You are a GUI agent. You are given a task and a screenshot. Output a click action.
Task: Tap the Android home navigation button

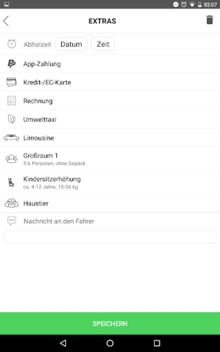[110, 343]
